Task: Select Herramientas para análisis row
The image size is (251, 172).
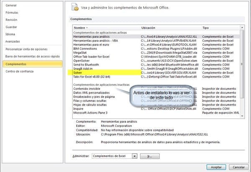Action: (156, 37)
